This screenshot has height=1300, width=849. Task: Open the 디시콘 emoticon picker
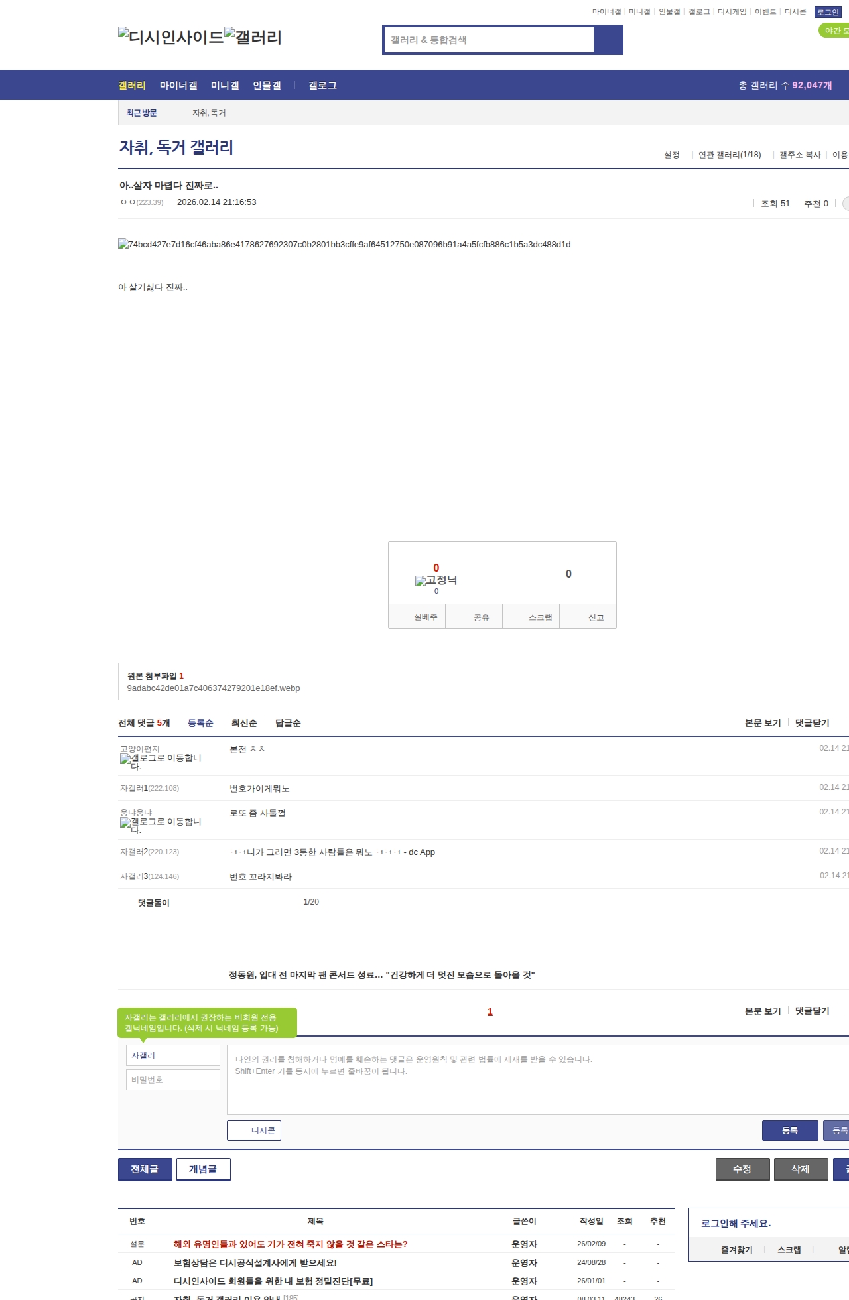[254, 1130]
